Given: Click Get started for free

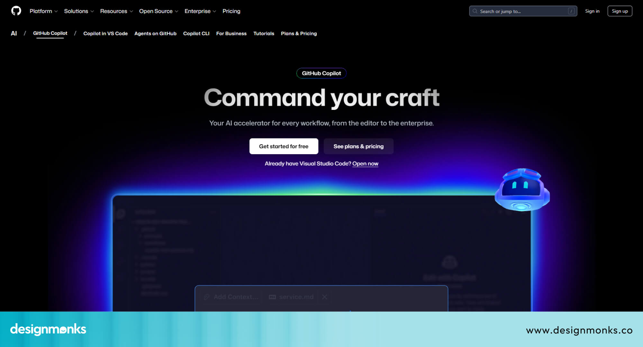Looking at the screenshot, I should (x=284, y=146).
